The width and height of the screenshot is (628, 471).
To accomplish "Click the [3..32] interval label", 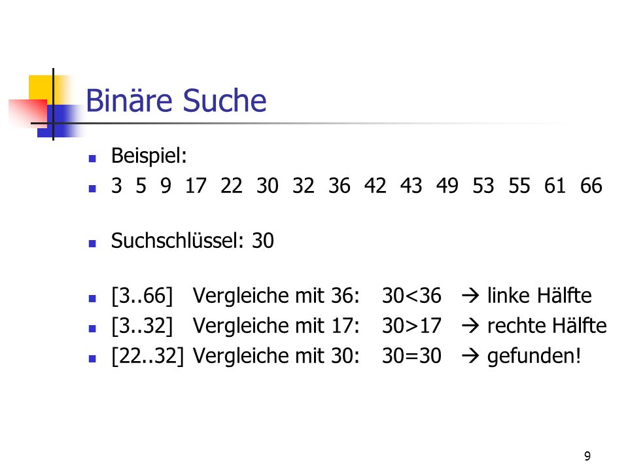I will coord(142,326).
